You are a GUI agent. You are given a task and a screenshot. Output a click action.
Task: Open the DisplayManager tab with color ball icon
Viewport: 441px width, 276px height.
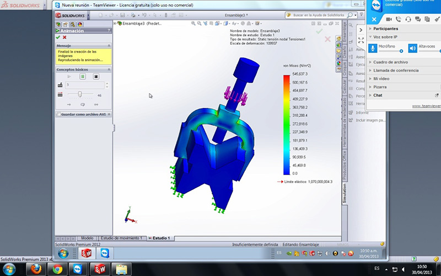79,24
